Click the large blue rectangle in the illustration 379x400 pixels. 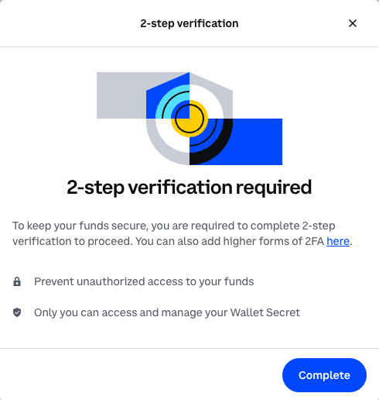click(257, 142)
